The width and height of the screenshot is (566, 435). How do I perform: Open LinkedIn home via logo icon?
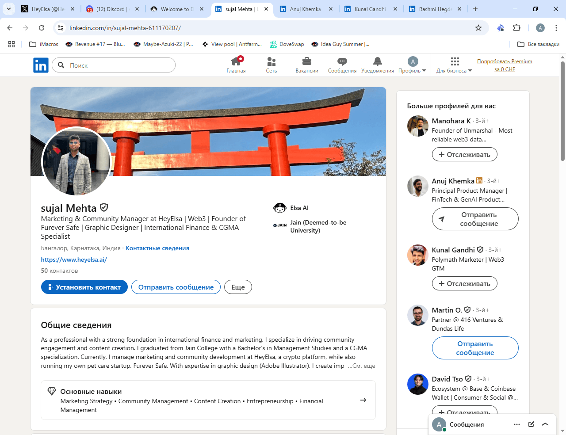[41, 65]
